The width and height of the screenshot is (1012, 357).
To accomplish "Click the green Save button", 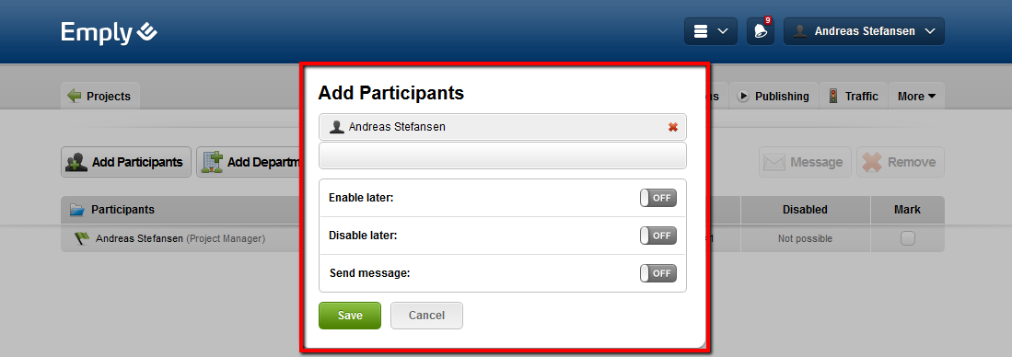I will click(350, 316).
